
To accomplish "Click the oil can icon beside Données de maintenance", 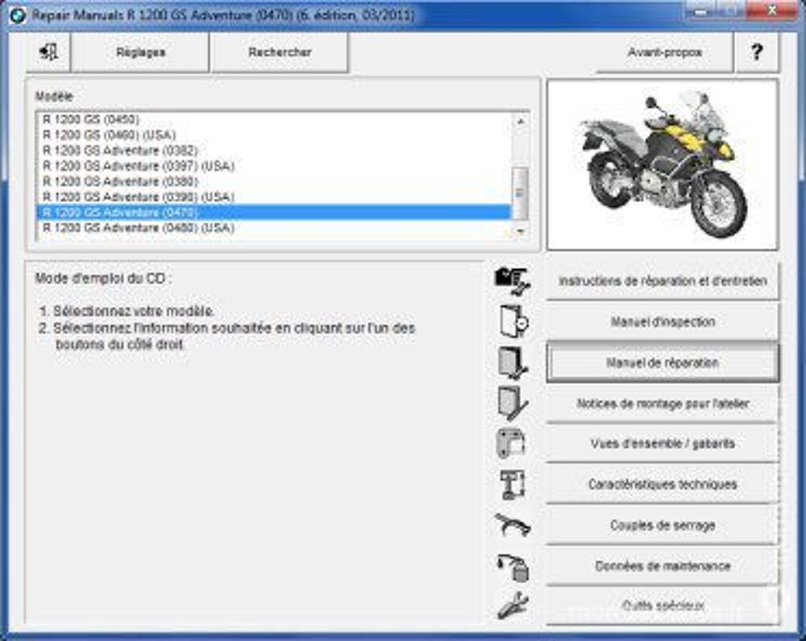I will 513,566.
